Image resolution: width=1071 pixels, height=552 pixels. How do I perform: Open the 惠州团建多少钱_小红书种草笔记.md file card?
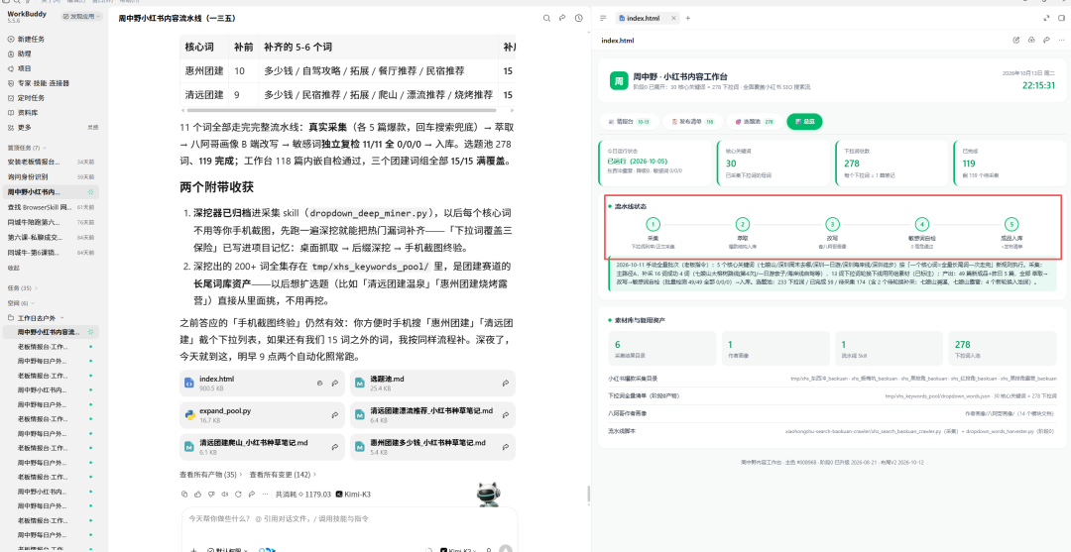(432, 447)
